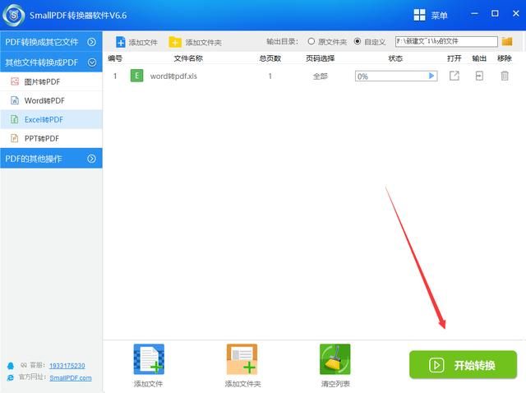This screenshot has height=393, width=526.
Task: Click the output directory path field
Action: pyautogui.click(x=446, y=41)
